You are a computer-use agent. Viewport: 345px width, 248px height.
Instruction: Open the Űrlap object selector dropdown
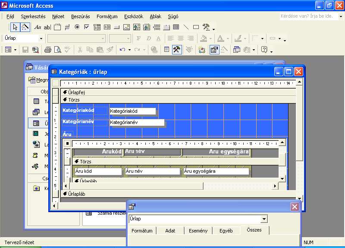pyautogui.click(x=41, y=38)
